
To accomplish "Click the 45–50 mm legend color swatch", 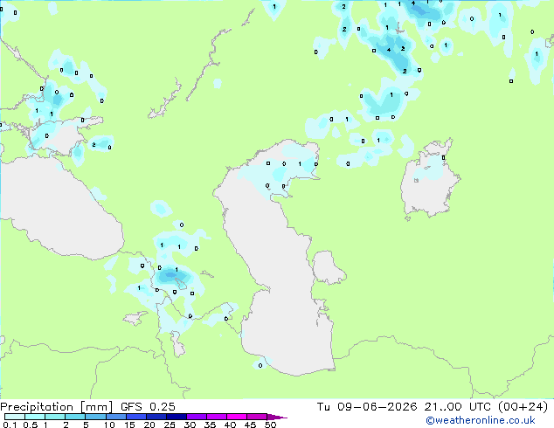I will click(x=257, y=417).
